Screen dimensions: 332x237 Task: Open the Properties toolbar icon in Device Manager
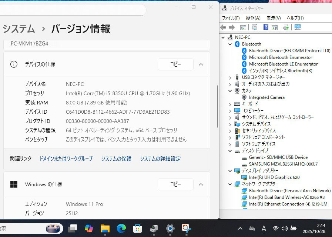(x=254, y=27)
